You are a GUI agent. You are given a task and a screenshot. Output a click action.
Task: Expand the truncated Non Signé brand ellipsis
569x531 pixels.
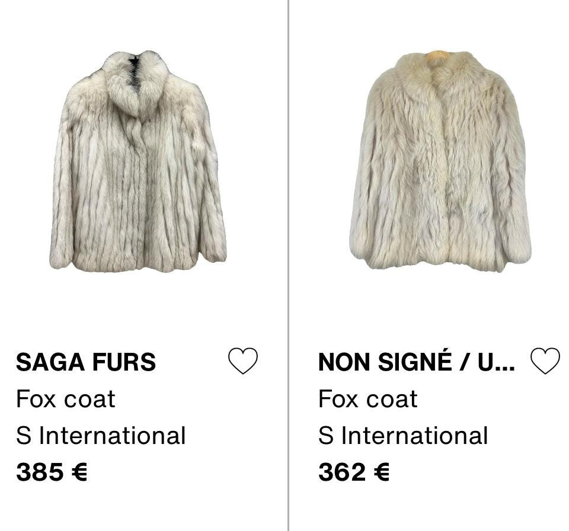[504, 362]
